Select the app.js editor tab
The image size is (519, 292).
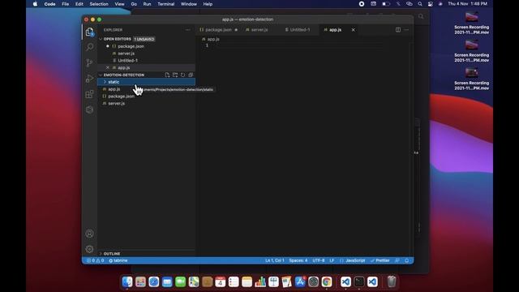click(x=335, y=30)
